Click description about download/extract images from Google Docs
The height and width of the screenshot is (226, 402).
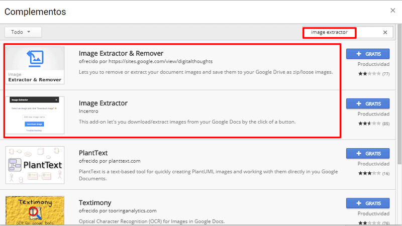point(187,122)
